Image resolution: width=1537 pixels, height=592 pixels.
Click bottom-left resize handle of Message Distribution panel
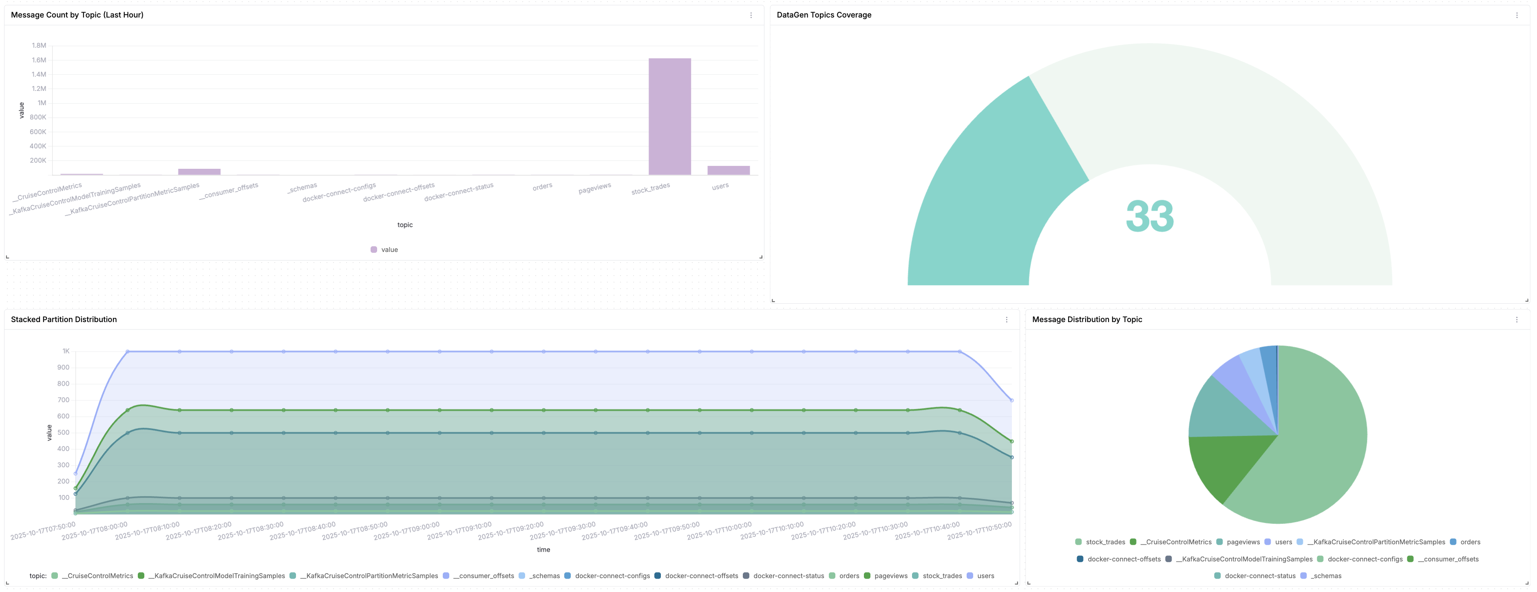(x=1029, y=583)
